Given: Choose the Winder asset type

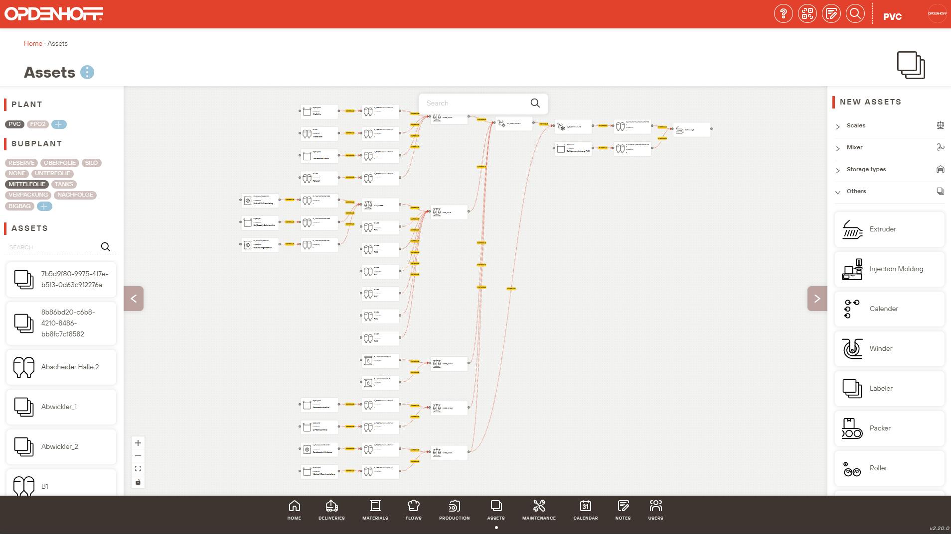Looking at the screenshot, I should click(x=889, y=348).
